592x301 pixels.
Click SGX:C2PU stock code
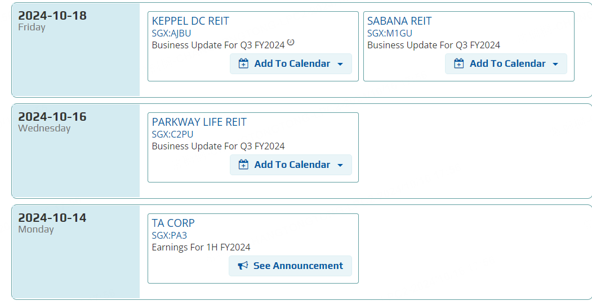click(x=171, y=134)
